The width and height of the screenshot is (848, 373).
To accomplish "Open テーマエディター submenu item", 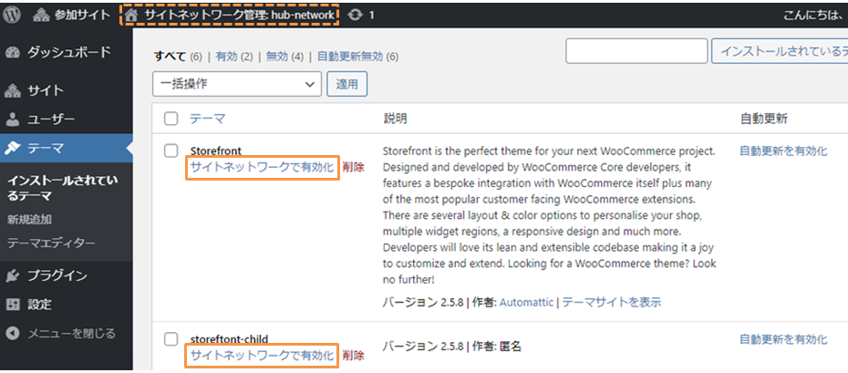I will tap(51, 243).
